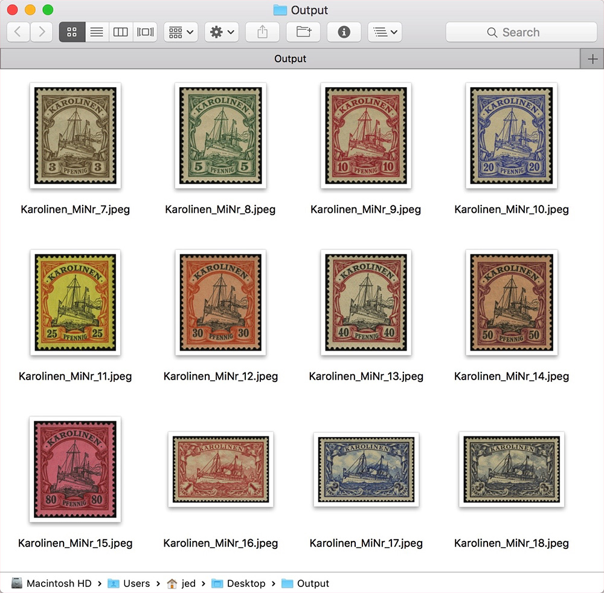Select the 50 Pfennig stamp thumbnail
Image resolution: width=604 pixels, height=593 pixels.
[512, 302]
